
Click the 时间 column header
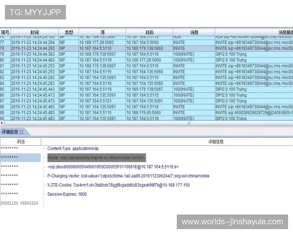(34, 32)
